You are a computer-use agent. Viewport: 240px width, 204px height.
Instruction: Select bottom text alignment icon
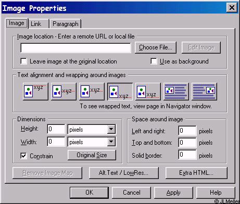(148, 92)
